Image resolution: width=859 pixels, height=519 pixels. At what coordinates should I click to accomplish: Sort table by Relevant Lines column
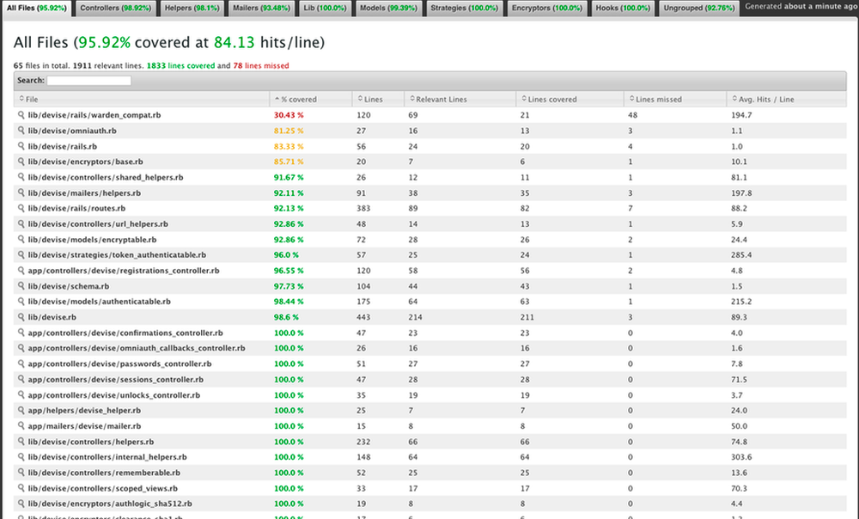(x=460, y=99)
